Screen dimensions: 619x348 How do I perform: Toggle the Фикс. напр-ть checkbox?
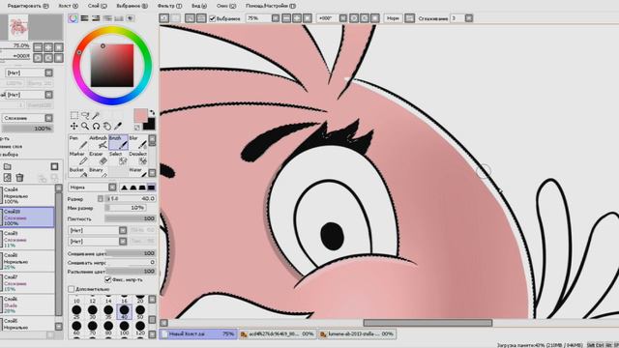pos(107,279)
